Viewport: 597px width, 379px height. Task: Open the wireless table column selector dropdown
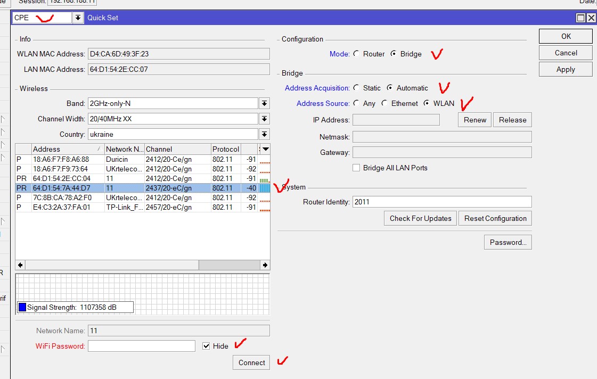(266, 149)
